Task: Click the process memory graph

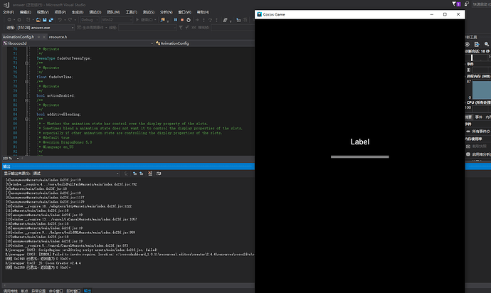Action: (x=482, y=90)
